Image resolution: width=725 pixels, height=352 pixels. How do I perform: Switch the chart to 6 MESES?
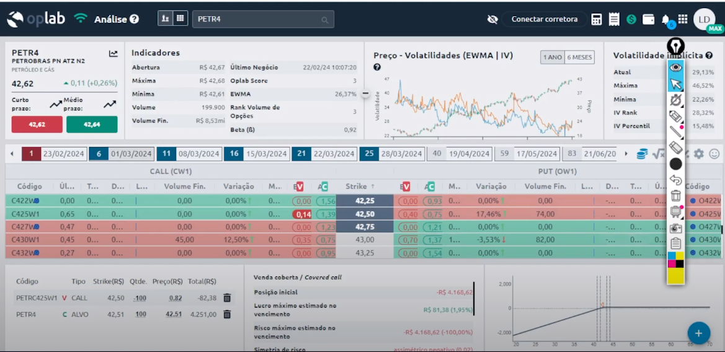579,57
